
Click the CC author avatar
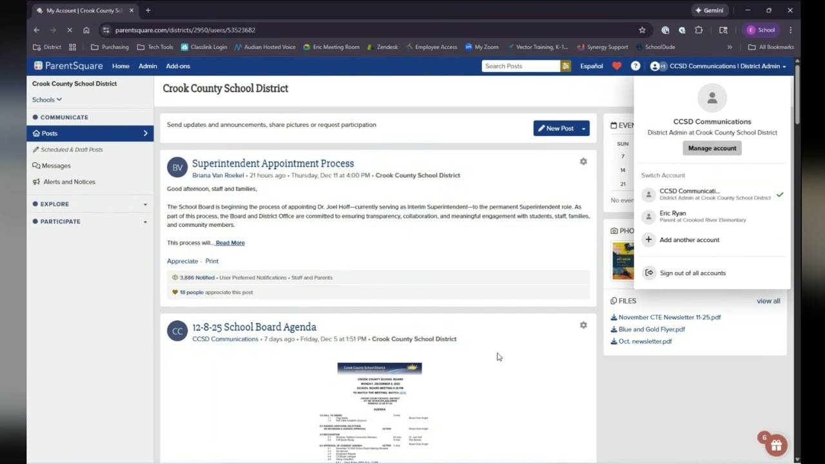(177, 331)
